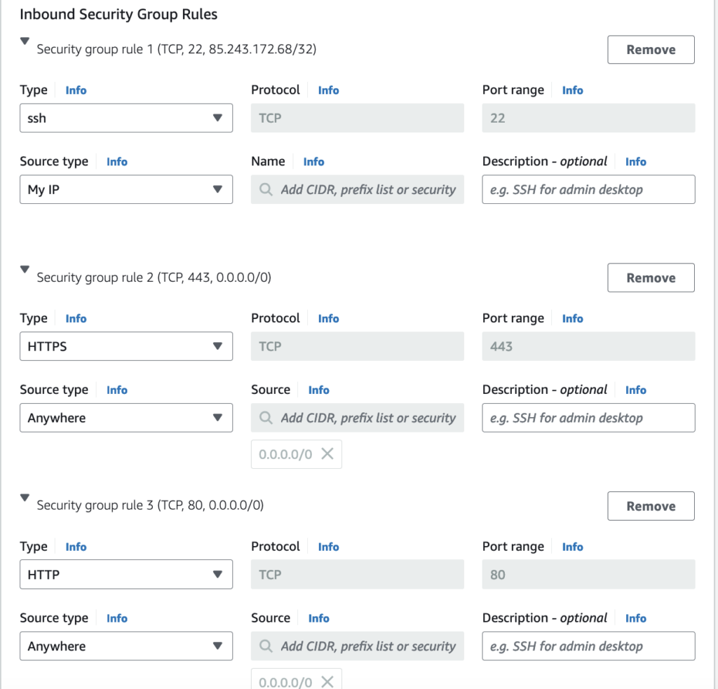Click rule 1 Description optional field
The width and height of the screenshot is (718, 689).
pos(588,189)
